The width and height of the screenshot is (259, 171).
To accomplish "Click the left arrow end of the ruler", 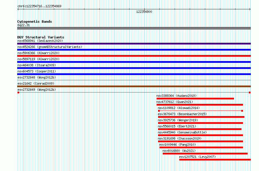I will coord(18,9).
